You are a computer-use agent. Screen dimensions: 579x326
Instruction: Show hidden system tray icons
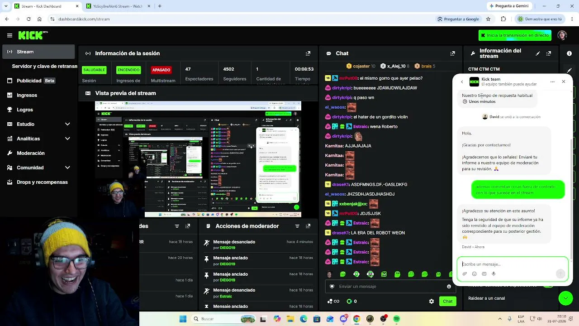click(x=500, y=319)
